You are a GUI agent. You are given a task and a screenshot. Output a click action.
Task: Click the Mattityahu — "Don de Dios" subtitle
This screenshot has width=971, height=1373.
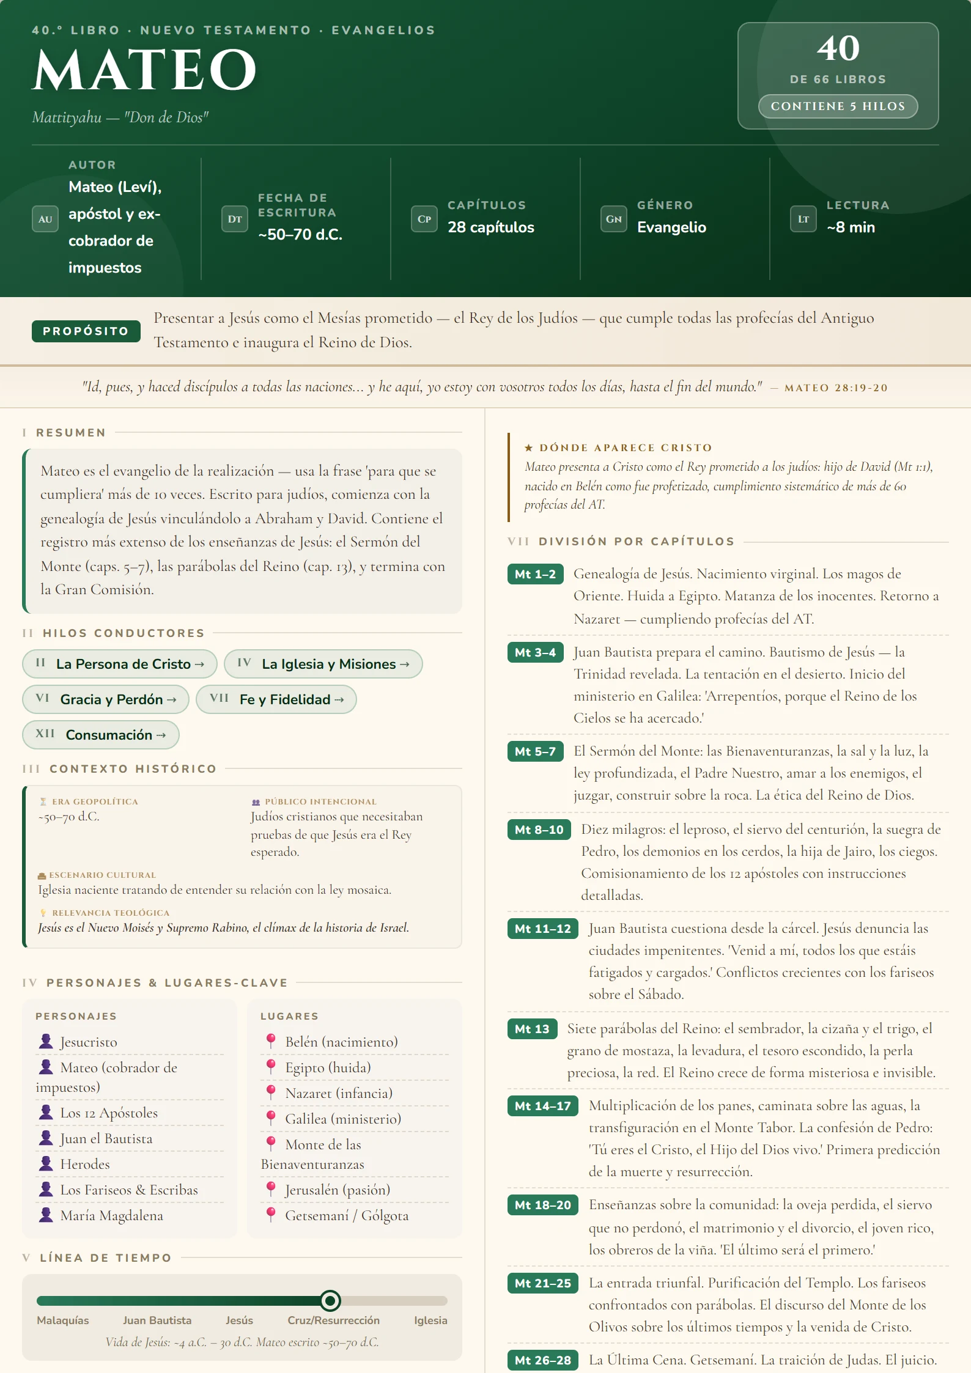[x=120, y=117]
